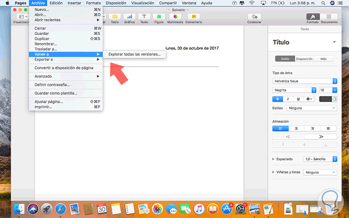
Task: Select Guardar in Archivo menu
Action: click(66, 33)
